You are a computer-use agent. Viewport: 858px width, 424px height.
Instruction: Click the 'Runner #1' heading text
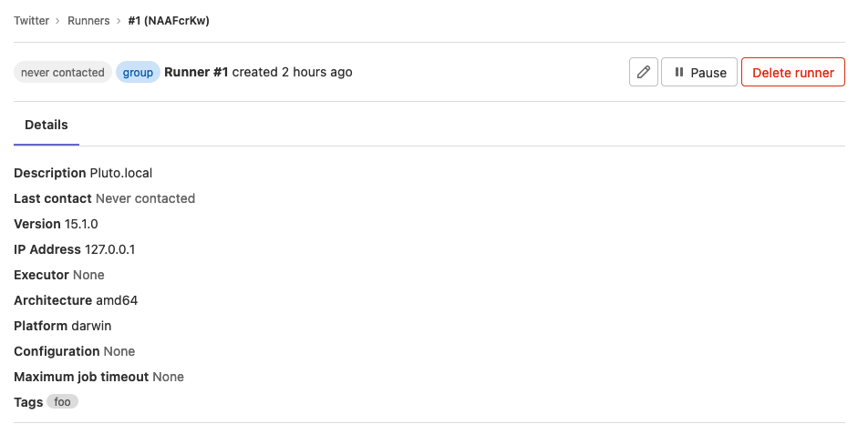(x=196, y=72)
